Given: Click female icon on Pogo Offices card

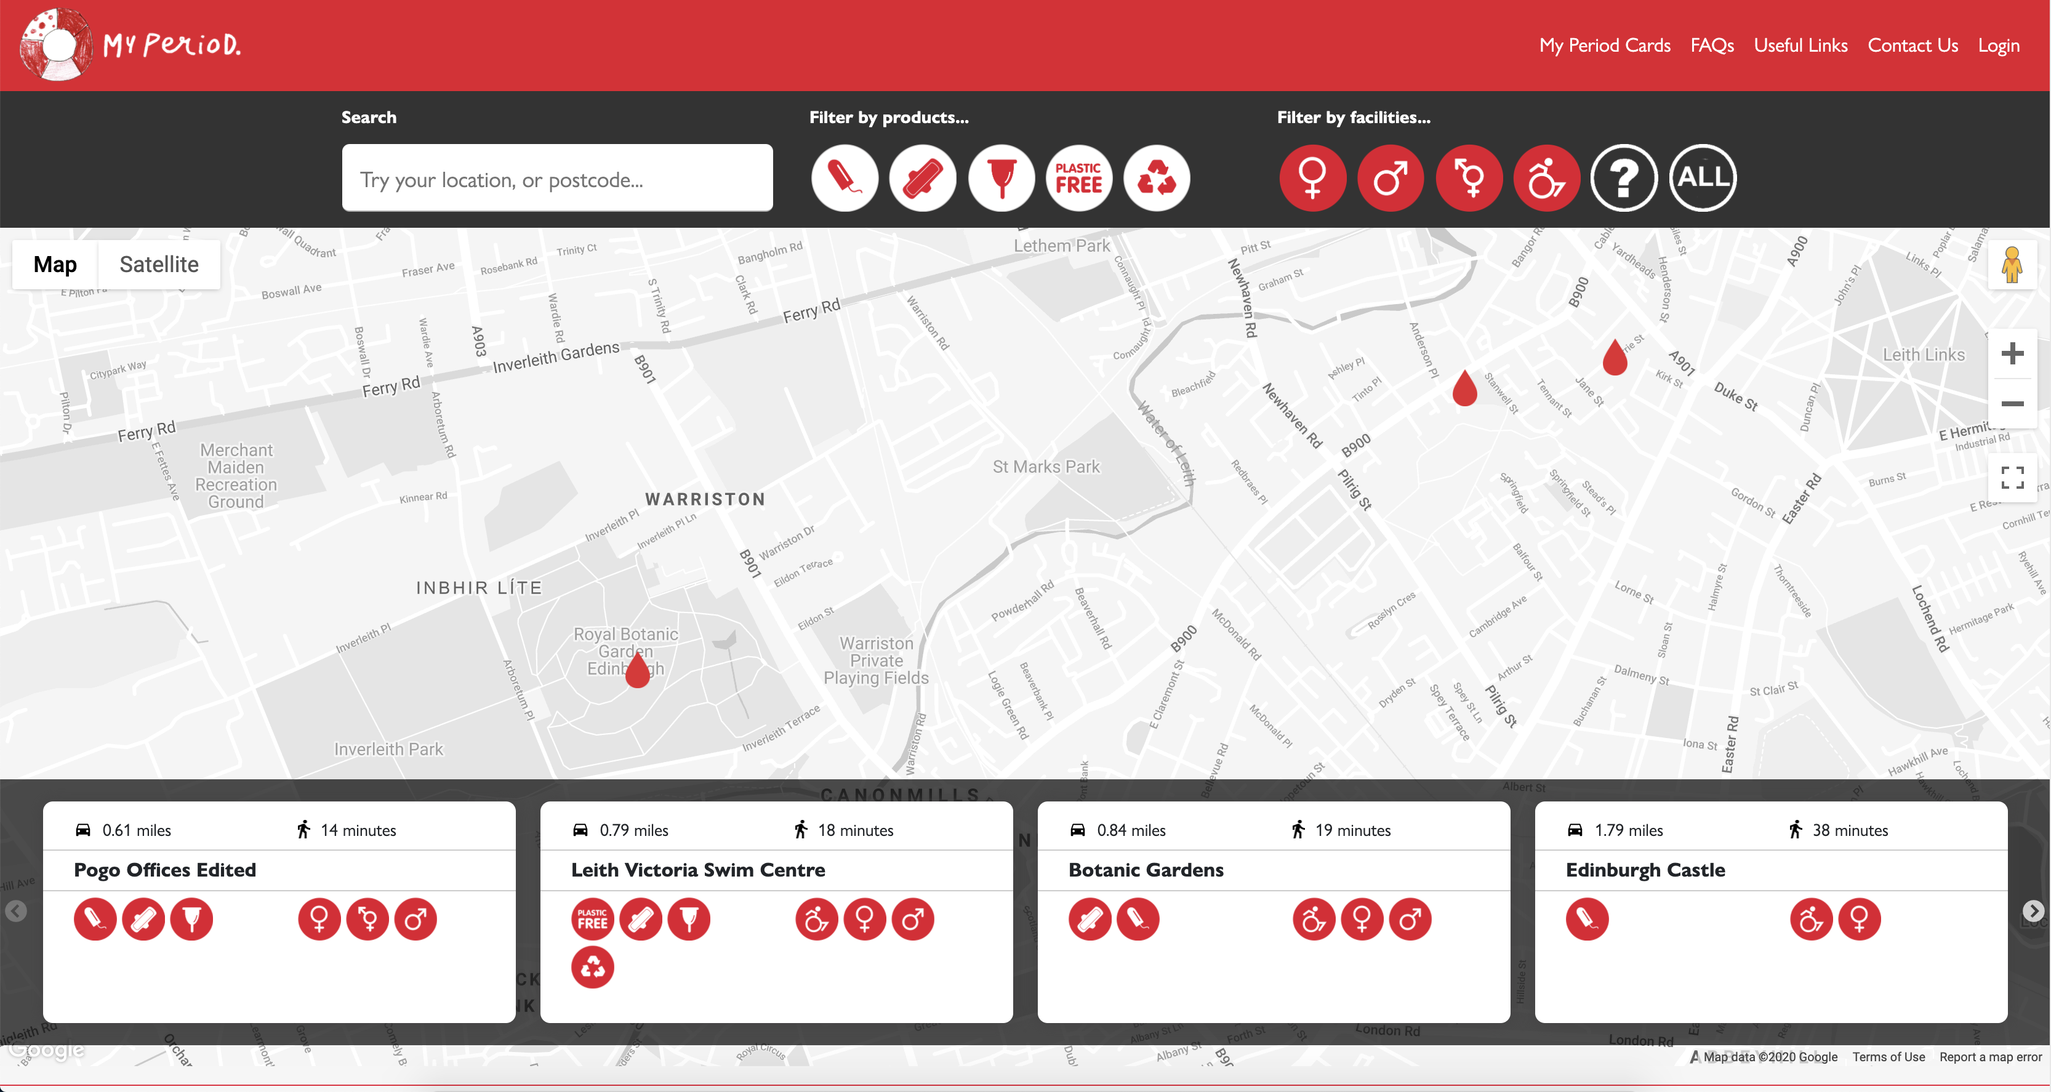Looking at the screenshot, I should [x=319, y=919].
